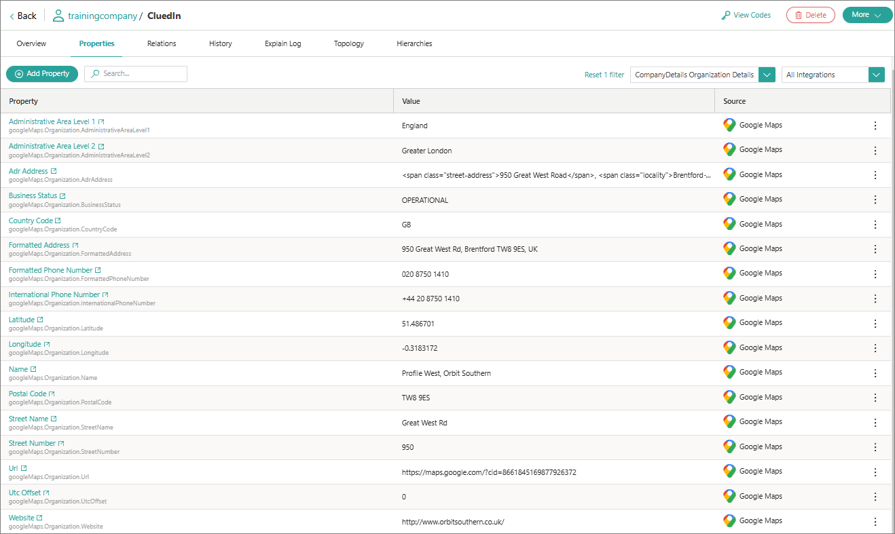The height and width of the screenshot is (534, 895).
Task: Open the More dropdown button
Action: point(867,15)
